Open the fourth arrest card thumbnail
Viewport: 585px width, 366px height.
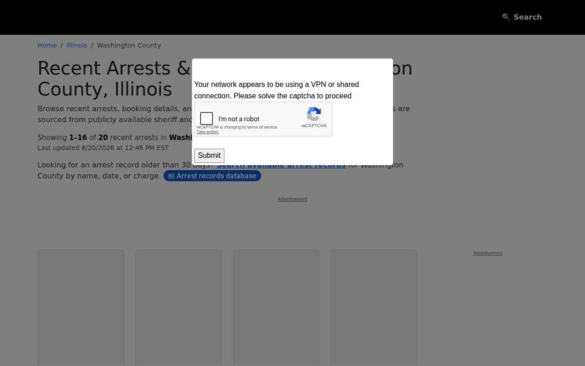(x=374, y=307)
